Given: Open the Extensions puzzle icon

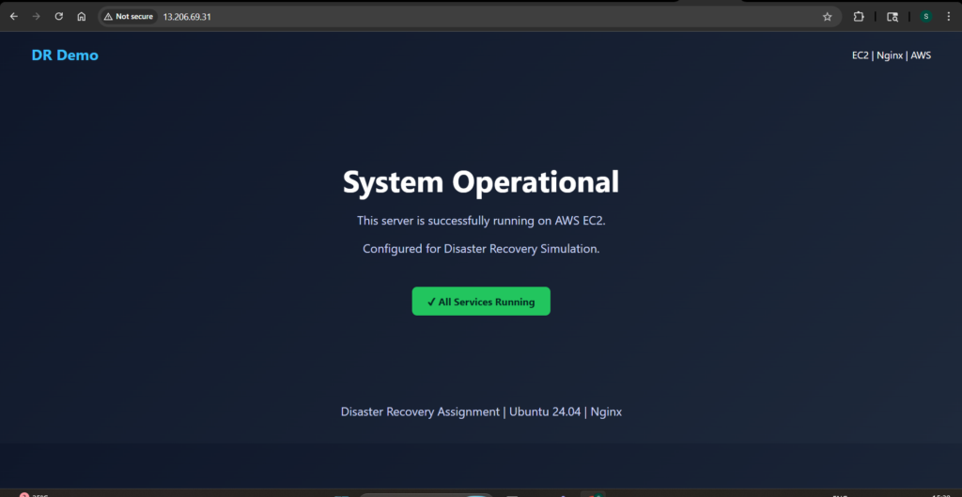Looking at the screenshot, I should [859, 16].
